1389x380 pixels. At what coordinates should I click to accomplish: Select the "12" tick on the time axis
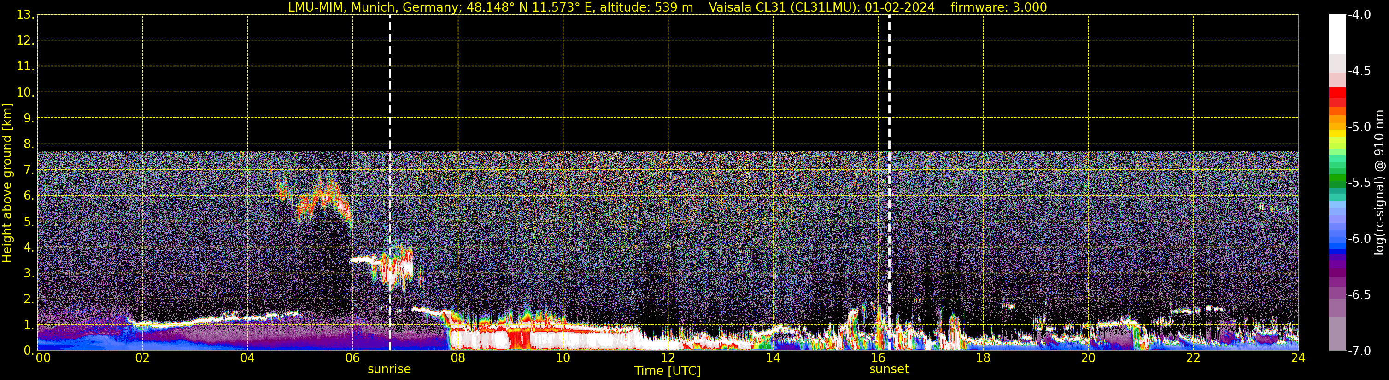click(668, 358)
